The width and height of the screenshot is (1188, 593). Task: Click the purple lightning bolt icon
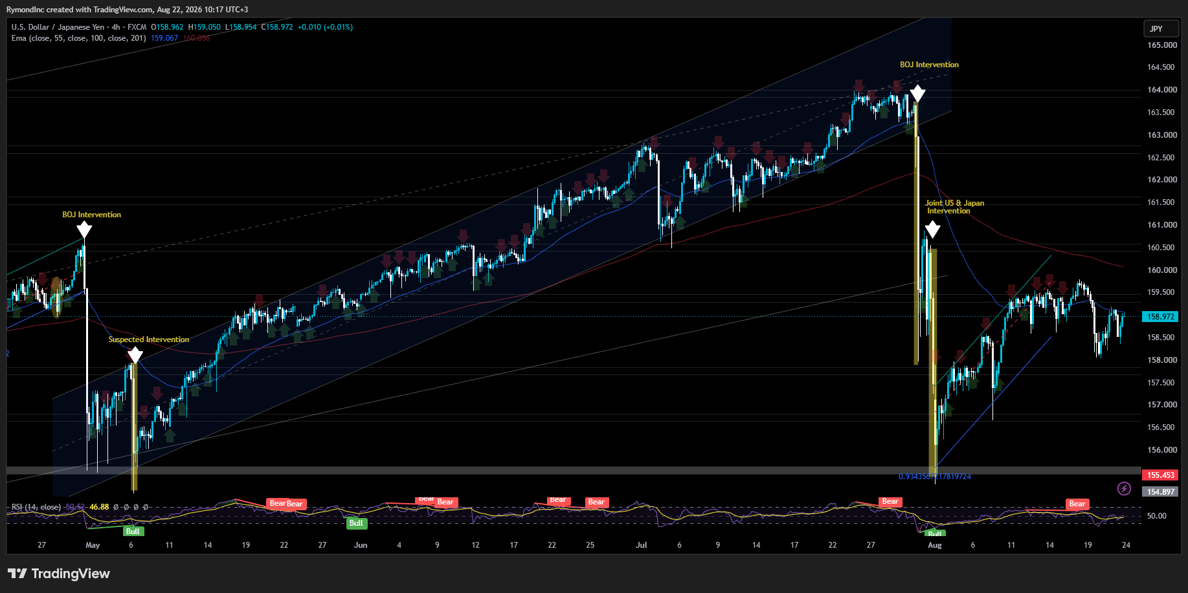pos(1124,489)
